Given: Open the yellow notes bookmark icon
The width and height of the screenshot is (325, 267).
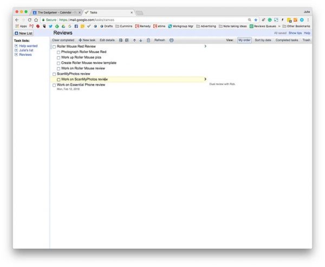Looking at the screenshot, I should click(82, 26).
